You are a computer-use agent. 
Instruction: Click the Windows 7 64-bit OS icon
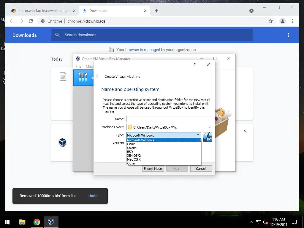(207, 137)
